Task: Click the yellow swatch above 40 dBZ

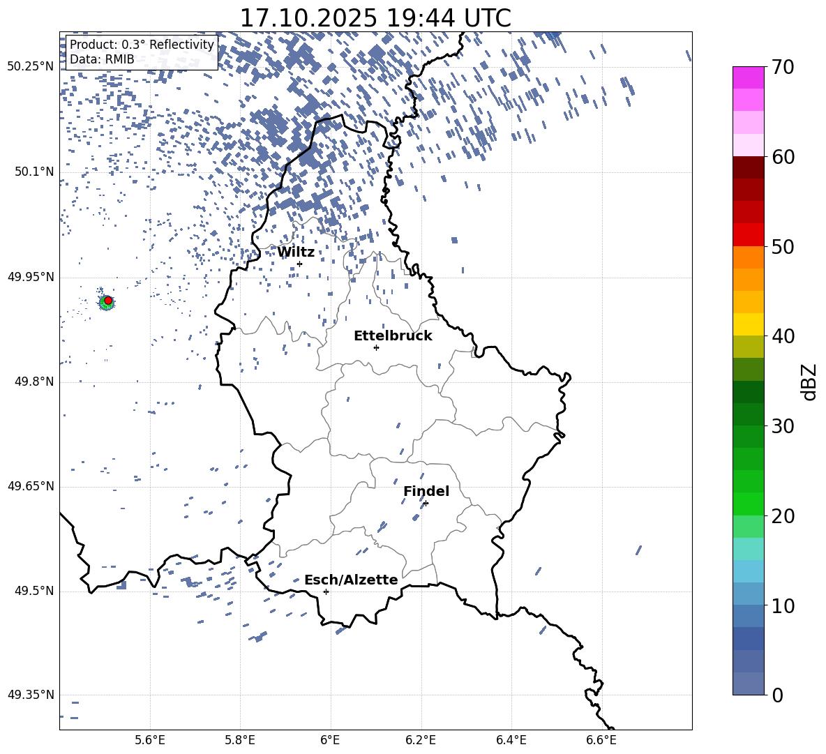Action: coord(748,324)
